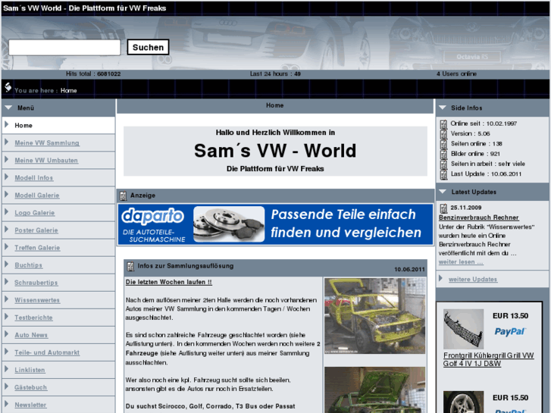
Task: Click arrow icon beside Wissenswertes
Action: point(6,299)
